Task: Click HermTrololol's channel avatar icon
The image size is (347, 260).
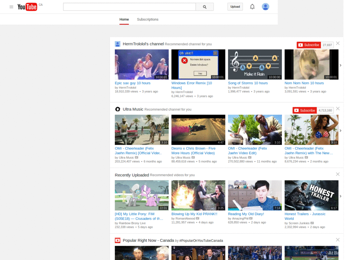Action: [118, 44]
